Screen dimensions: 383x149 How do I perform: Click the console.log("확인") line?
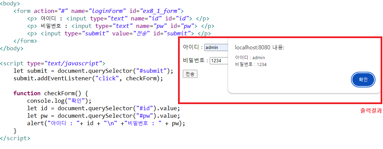pos(59,101)
